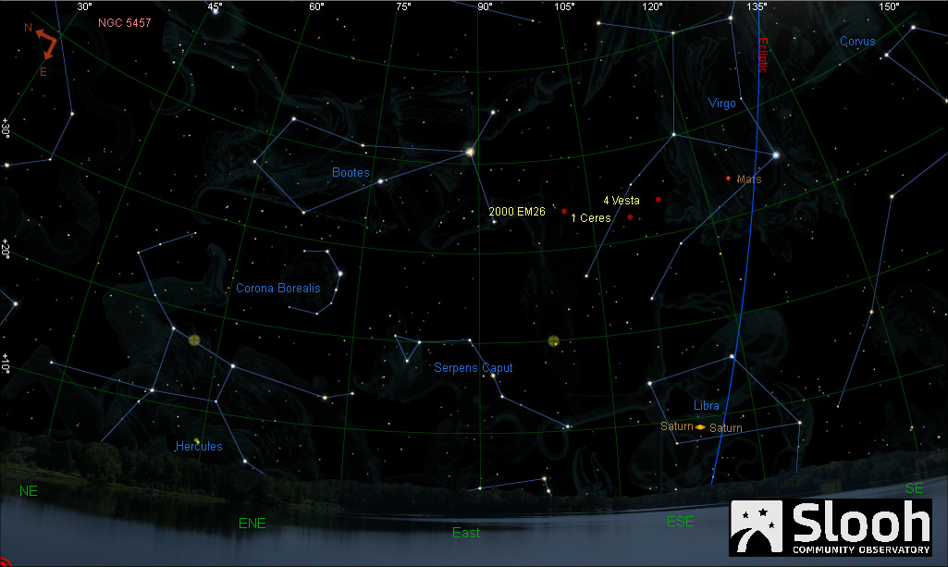Click the Slooh Community Observatory logo

click(x=831, y=527)
